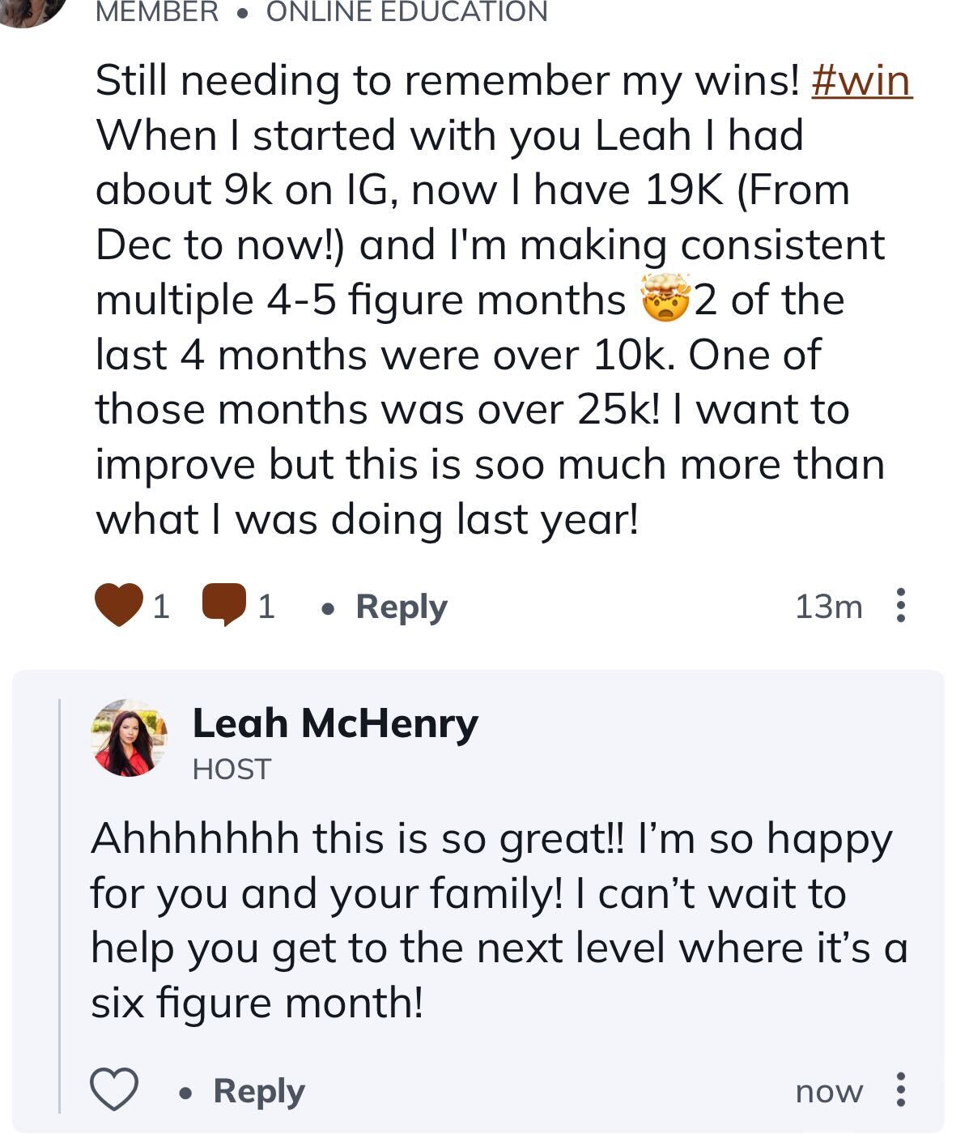The height and width of the screenshot is (1138, 969).
Task: Open the three-dot menu on the member's post
Action: (899, 606)
